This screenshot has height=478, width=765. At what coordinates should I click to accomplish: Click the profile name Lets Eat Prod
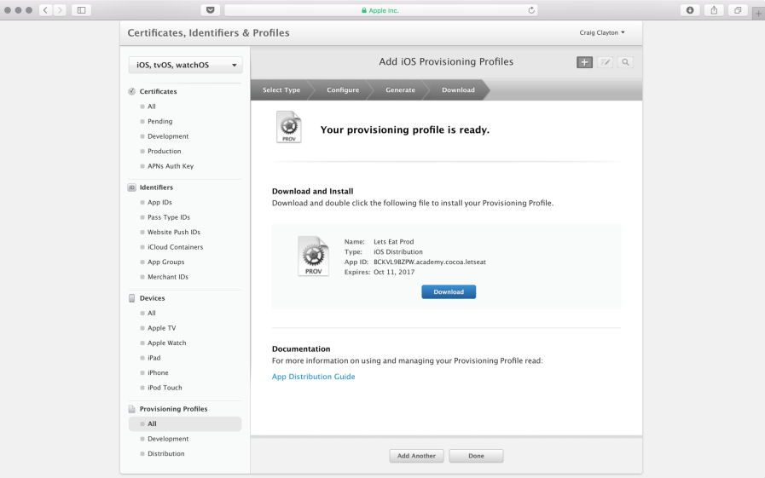click(x=394, y=242)
